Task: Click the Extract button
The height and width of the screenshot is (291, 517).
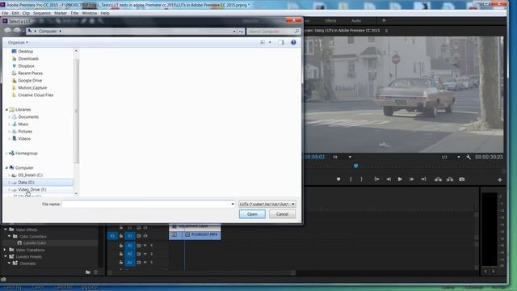Action: pyautogui.click(x=450, y=179)
